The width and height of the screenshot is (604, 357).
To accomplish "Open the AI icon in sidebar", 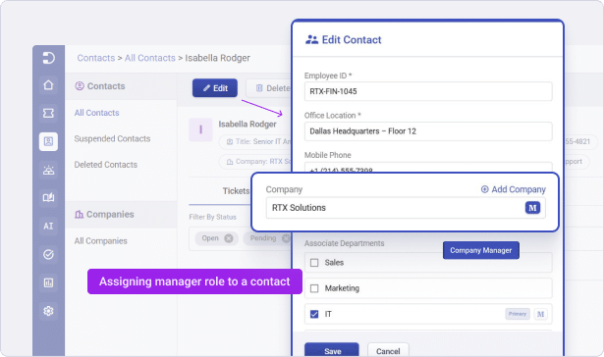I will tap(48, 226).
